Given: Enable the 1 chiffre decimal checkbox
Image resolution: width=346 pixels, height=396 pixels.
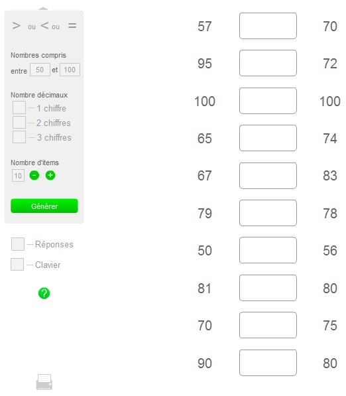Looking at the screenshot, I should [x=19, y=107].
